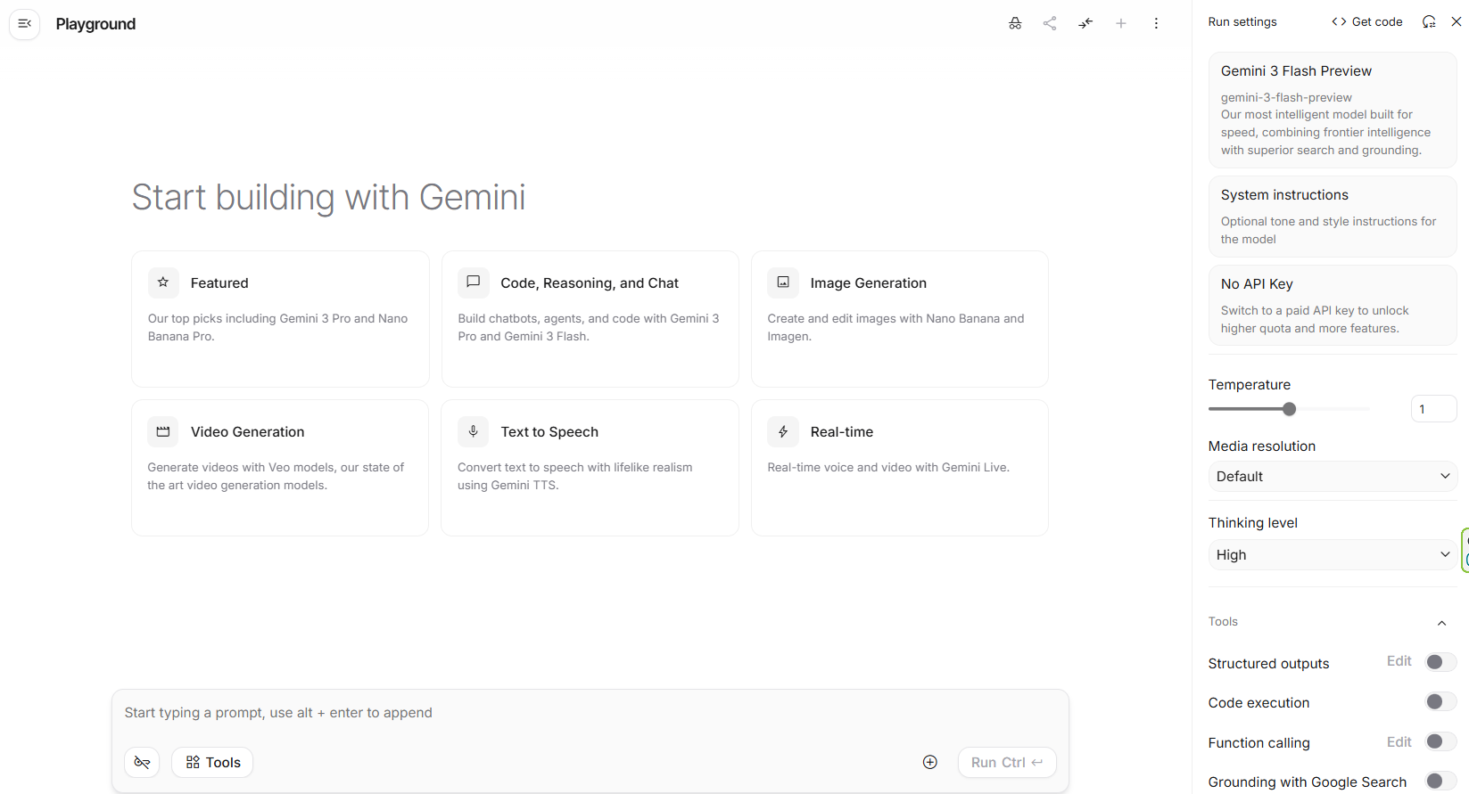
Task: Open Tools button in prompt bar
Action: (x=213, y=762)
